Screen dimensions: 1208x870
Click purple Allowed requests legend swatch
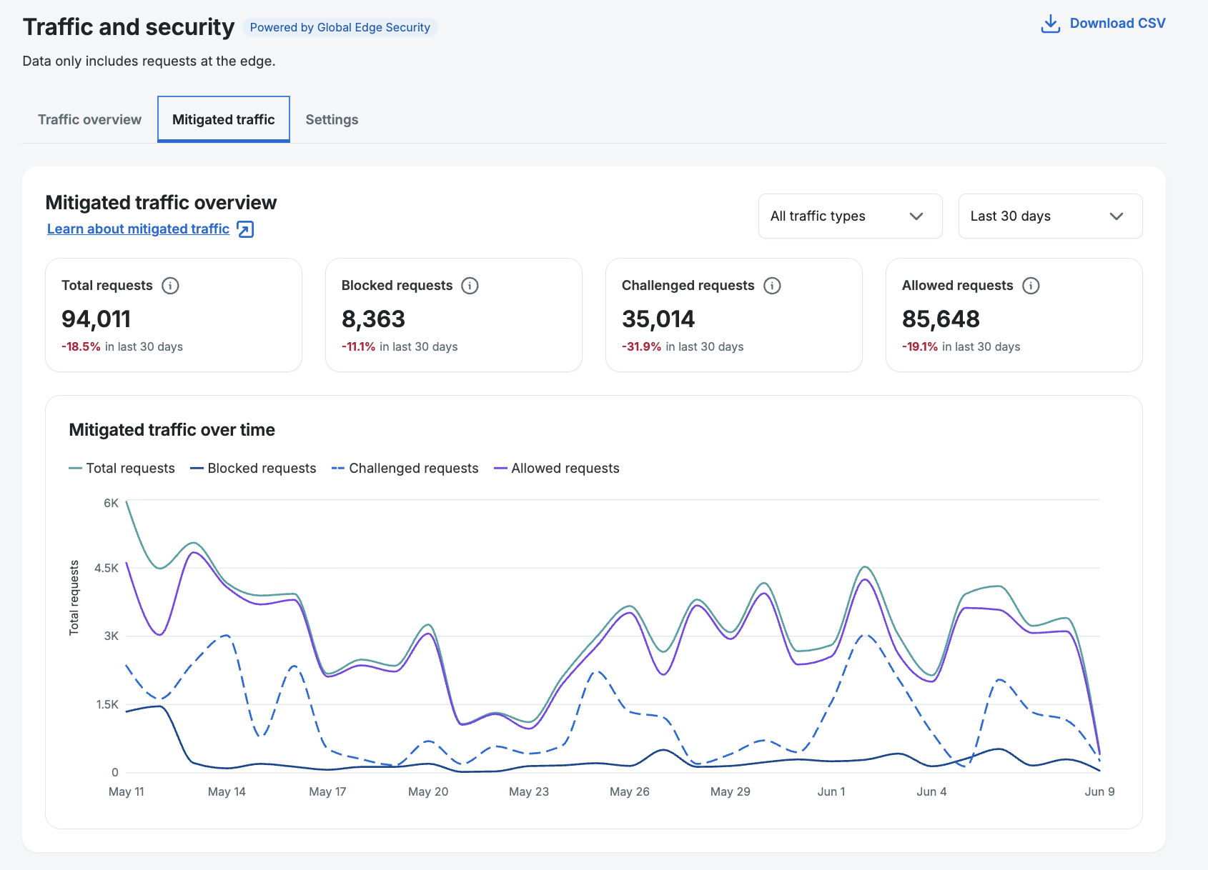(x=500, y=469)
